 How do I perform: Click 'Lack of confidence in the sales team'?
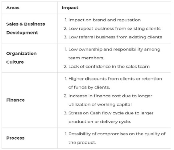pyautogui.click(x=109, y=66)
